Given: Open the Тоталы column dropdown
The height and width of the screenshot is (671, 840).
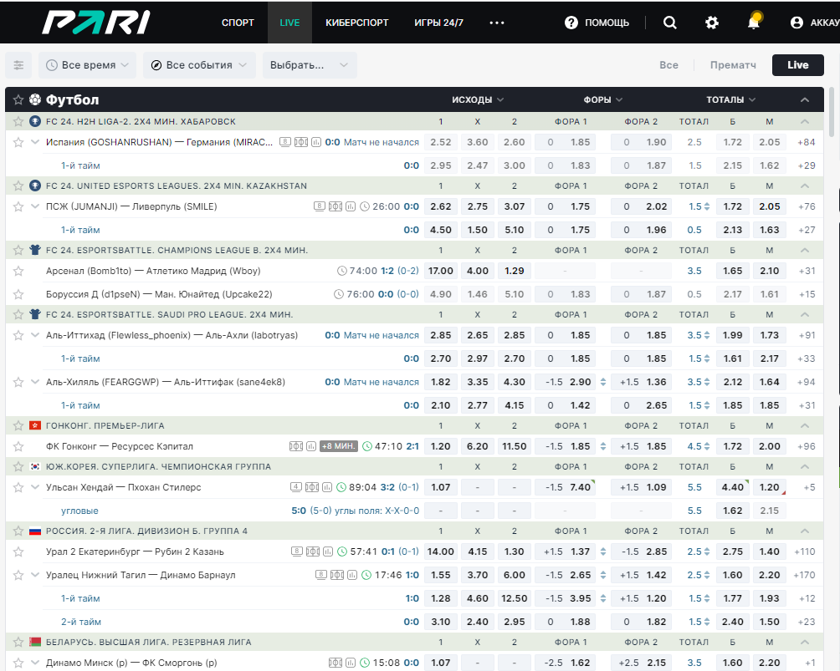Looking at the screenshot, I should [x=730, y=99].
